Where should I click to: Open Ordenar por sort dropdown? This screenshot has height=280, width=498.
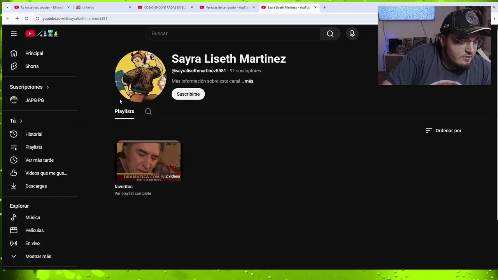tap(444, 131)
